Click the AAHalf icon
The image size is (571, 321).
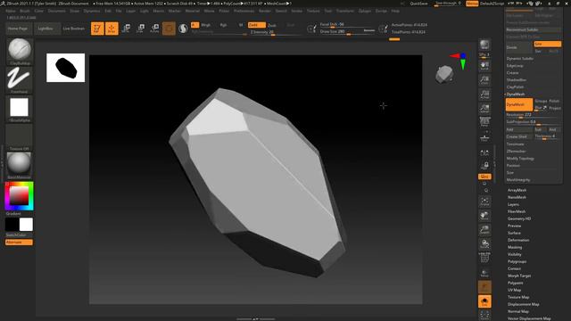pos(484,109)
